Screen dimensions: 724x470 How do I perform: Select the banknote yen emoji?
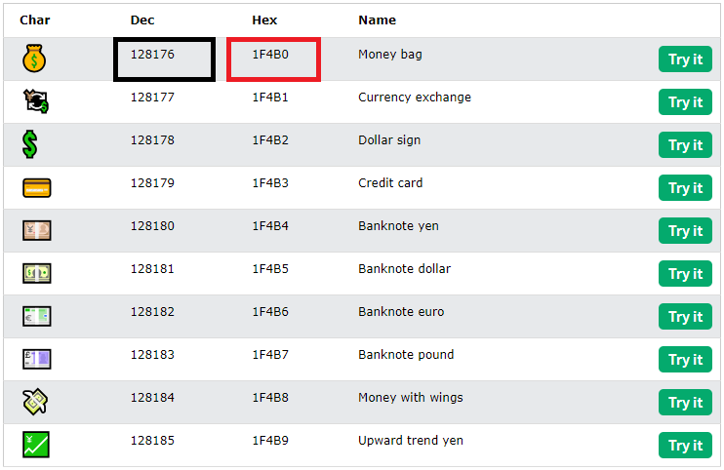(36, 230)
